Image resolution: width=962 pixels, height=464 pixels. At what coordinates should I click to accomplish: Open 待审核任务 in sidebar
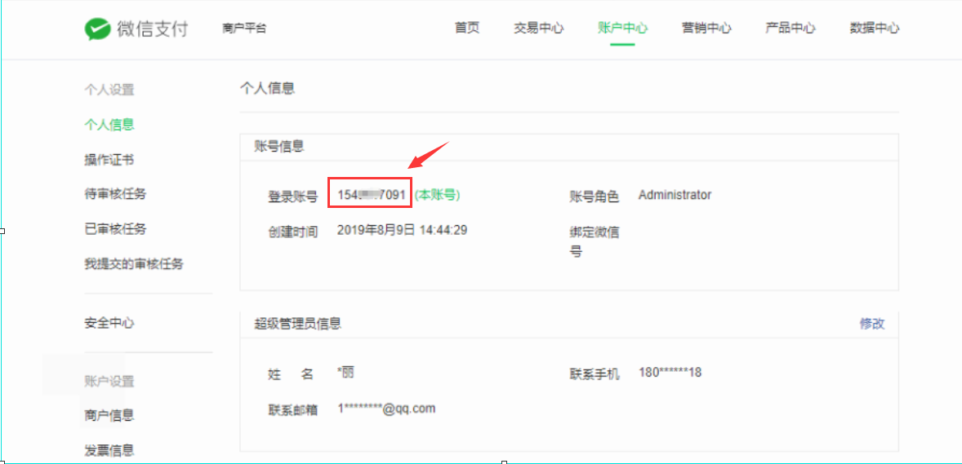point(115,194)
